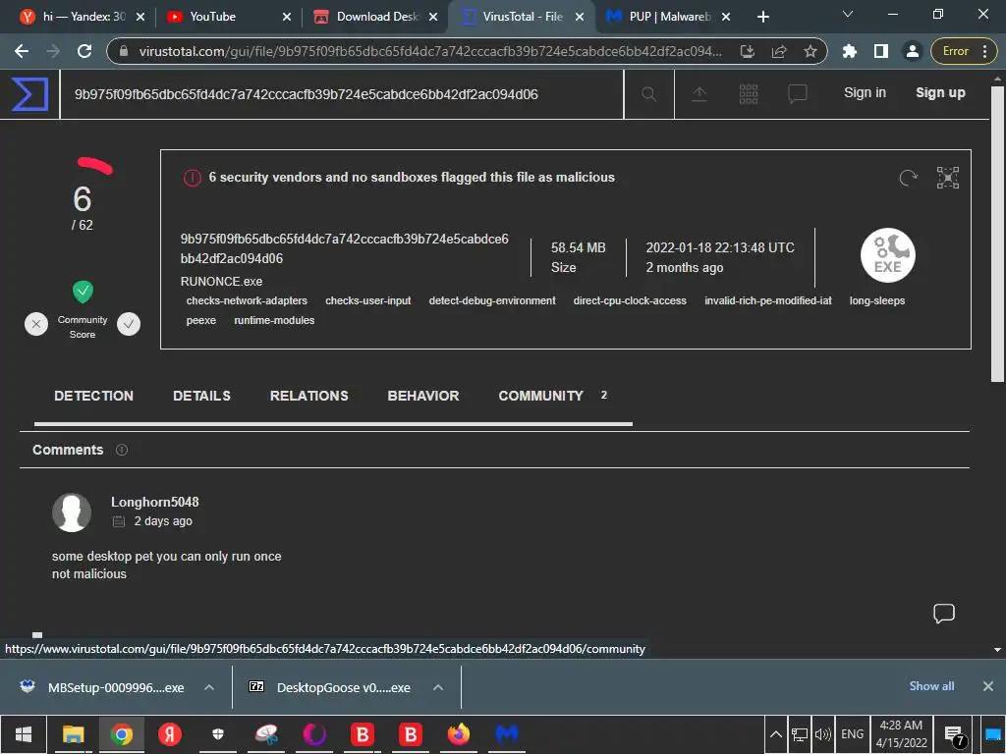
Task: Click the VirusTotal logo icon
Action: 29,93
